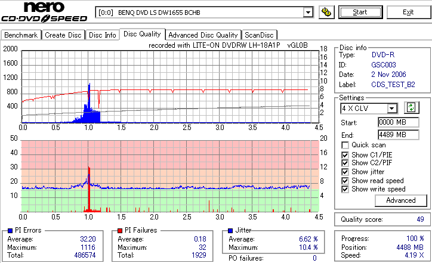Click the date value 2 Nov 2006

coord(388,75)
